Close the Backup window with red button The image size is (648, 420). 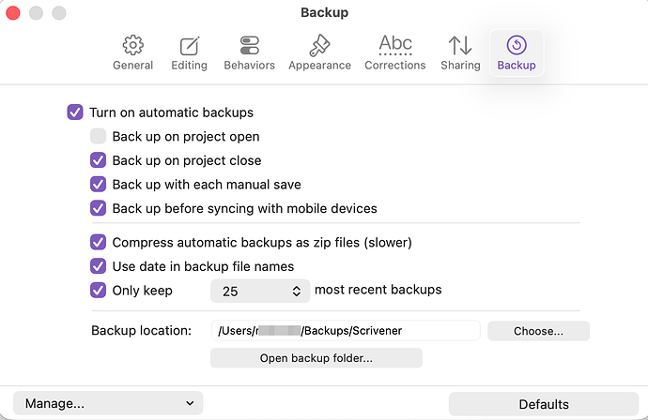coord(13,12)
